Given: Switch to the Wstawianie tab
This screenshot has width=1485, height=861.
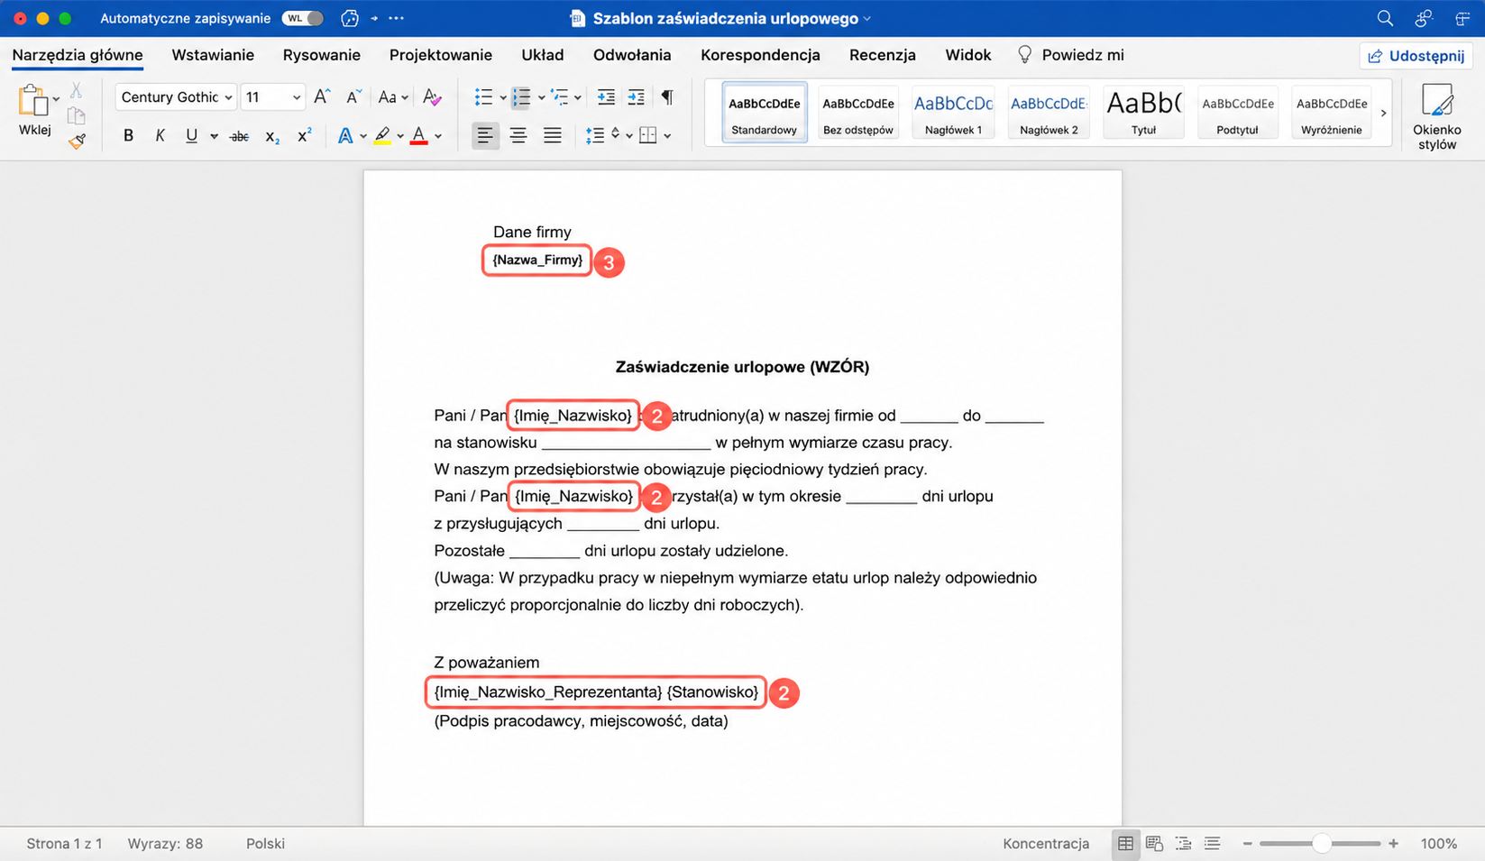Looking at the screenshot, I should click(x=213, y=55).
